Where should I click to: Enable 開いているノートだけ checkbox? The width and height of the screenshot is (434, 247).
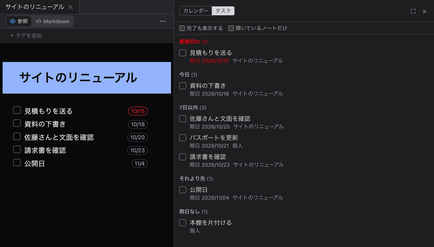[231, 28]
